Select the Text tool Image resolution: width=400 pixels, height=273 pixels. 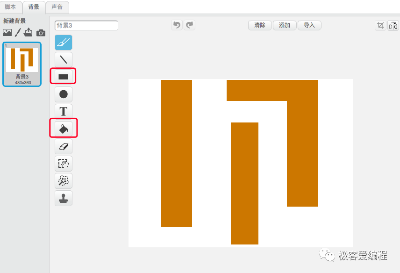pos(64,112)
